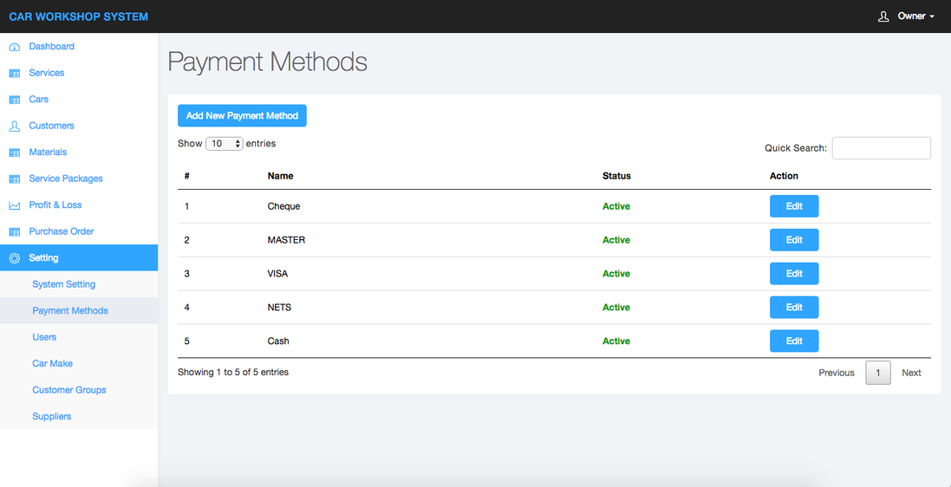Edit the NETS payment method
The width and height of the screenshot is (951, 487).
click(794, 308)
